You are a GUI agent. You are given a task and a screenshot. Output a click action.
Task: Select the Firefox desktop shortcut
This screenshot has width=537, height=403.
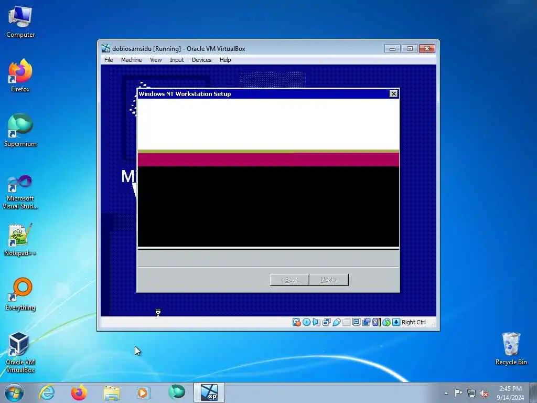20,76
